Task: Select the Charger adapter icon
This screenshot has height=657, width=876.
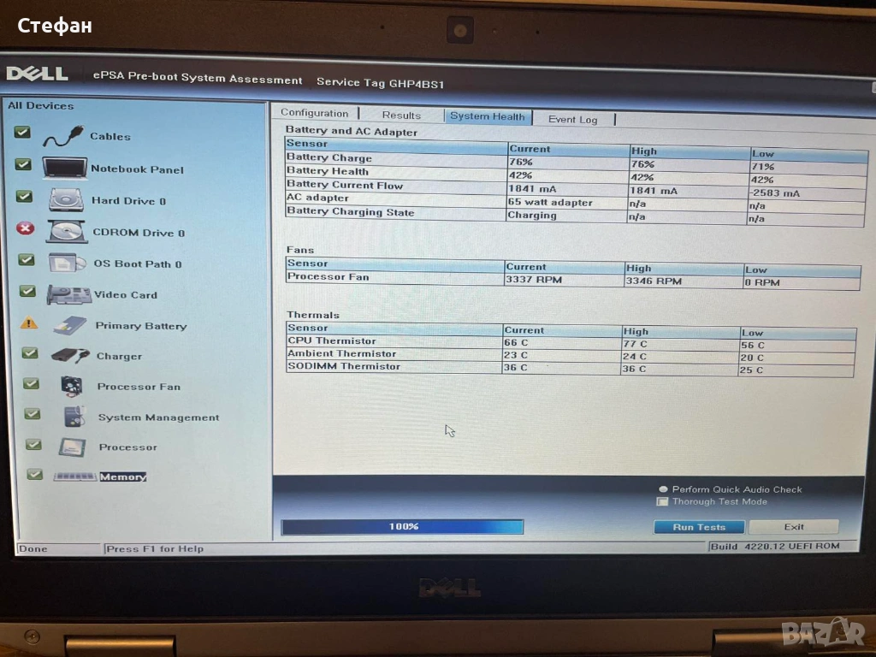Action: (70, 355)
